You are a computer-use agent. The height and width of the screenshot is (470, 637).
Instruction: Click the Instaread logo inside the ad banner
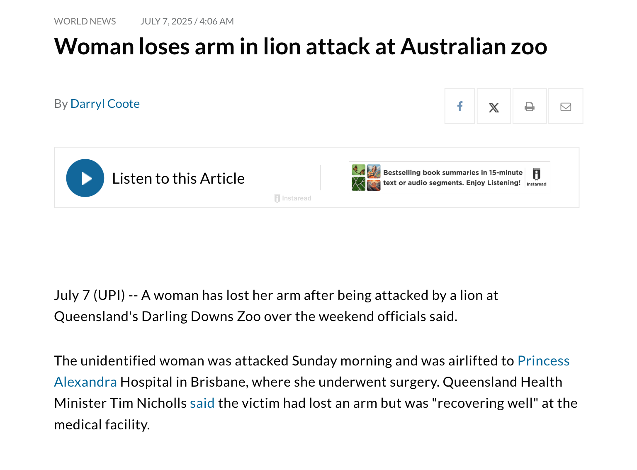click(x=536, y=177)
